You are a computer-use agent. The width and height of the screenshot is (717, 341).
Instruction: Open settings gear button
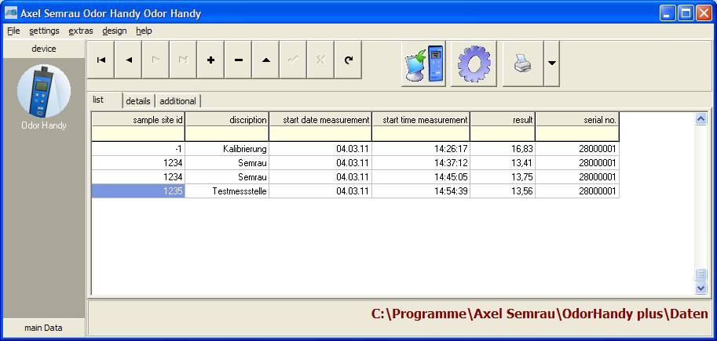coord(474,64)
